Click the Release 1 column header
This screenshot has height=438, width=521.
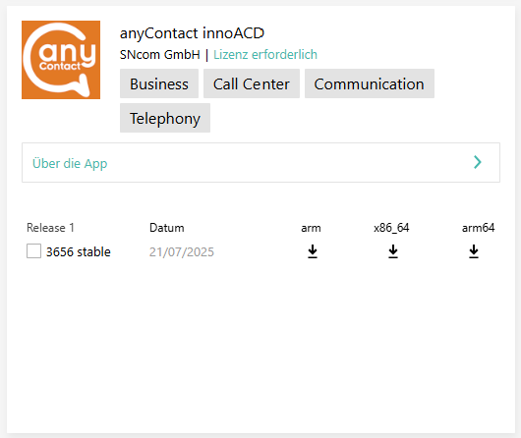[50, 228]
